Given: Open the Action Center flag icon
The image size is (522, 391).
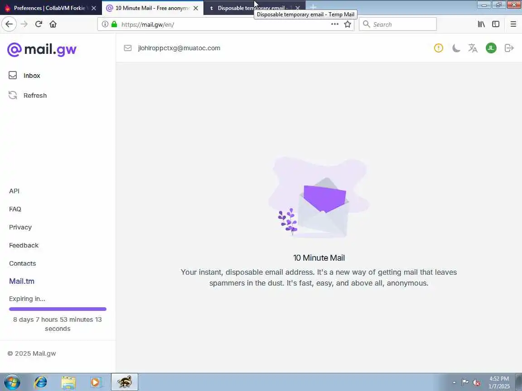Looking at the screenshot, I should (465, 382).
